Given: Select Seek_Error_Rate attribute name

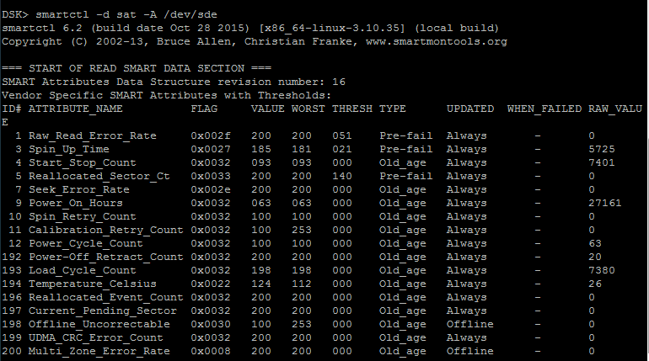Looking at the screenshot, I should tap(78, 189).
